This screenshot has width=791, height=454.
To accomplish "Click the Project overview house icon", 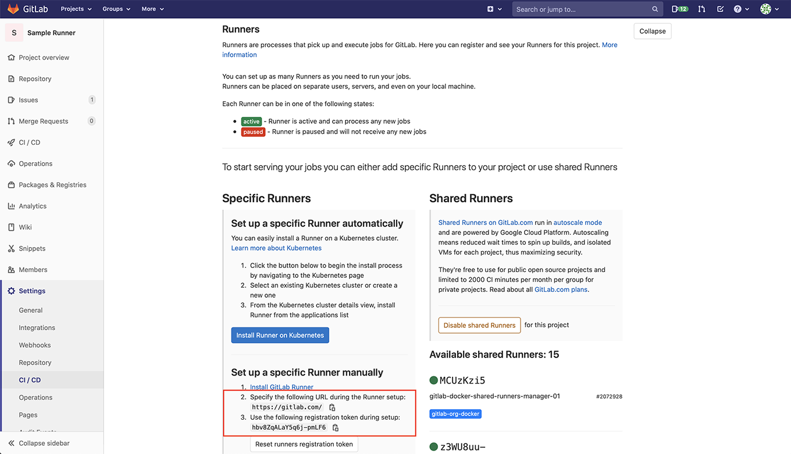I will click(11, 58).
